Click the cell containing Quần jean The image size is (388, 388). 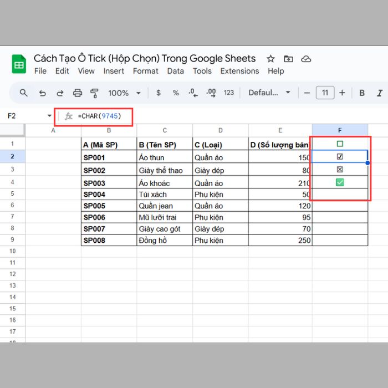pos(165,206)
